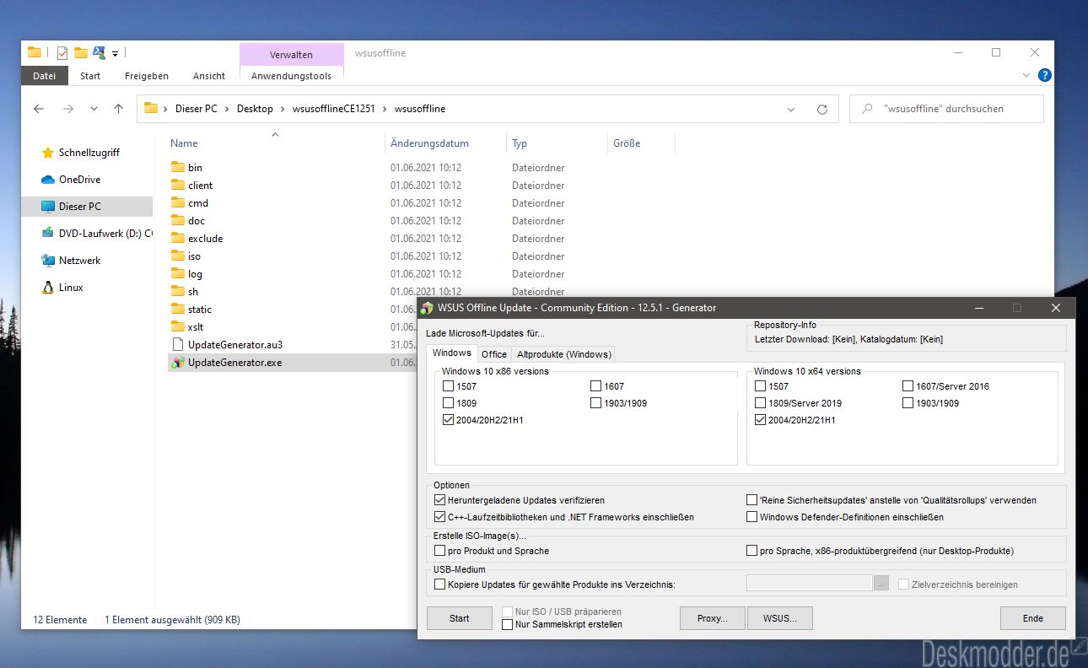Switch to Freigeben ribbon tab
1088x668 pixels.
tap(146, 75)
